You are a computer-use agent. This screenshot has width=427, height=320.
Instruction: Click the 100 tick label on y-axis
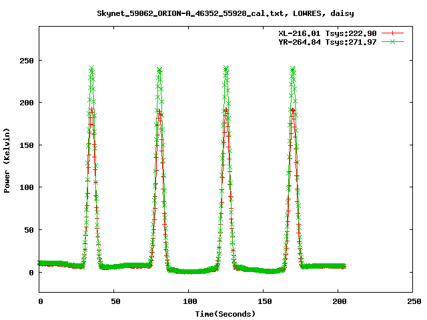tap(27, 187)
